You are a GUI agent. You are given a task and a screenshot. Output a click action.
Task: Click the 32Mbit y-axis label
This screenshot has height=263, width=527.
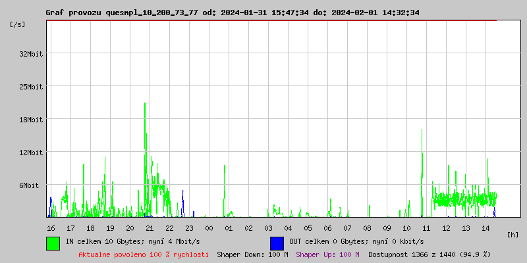pos(31,53)
